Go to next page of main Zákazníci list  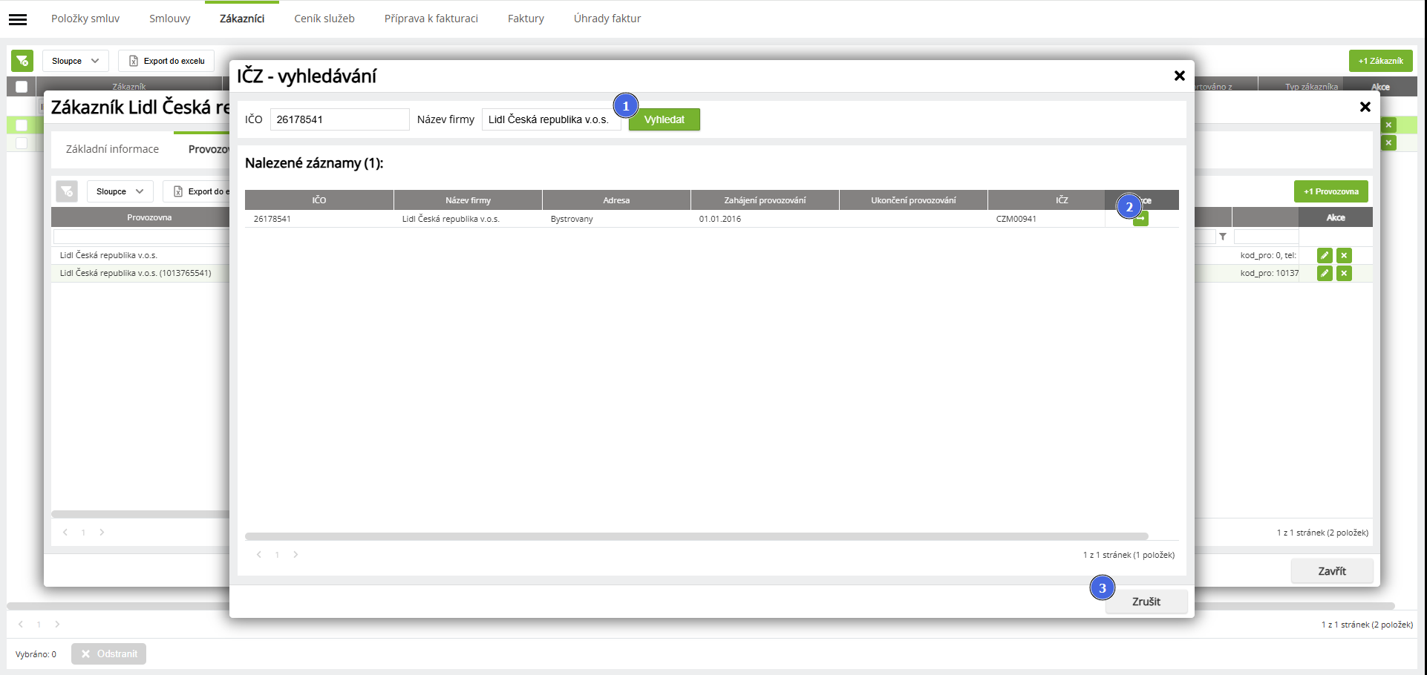tap(57, 624)
